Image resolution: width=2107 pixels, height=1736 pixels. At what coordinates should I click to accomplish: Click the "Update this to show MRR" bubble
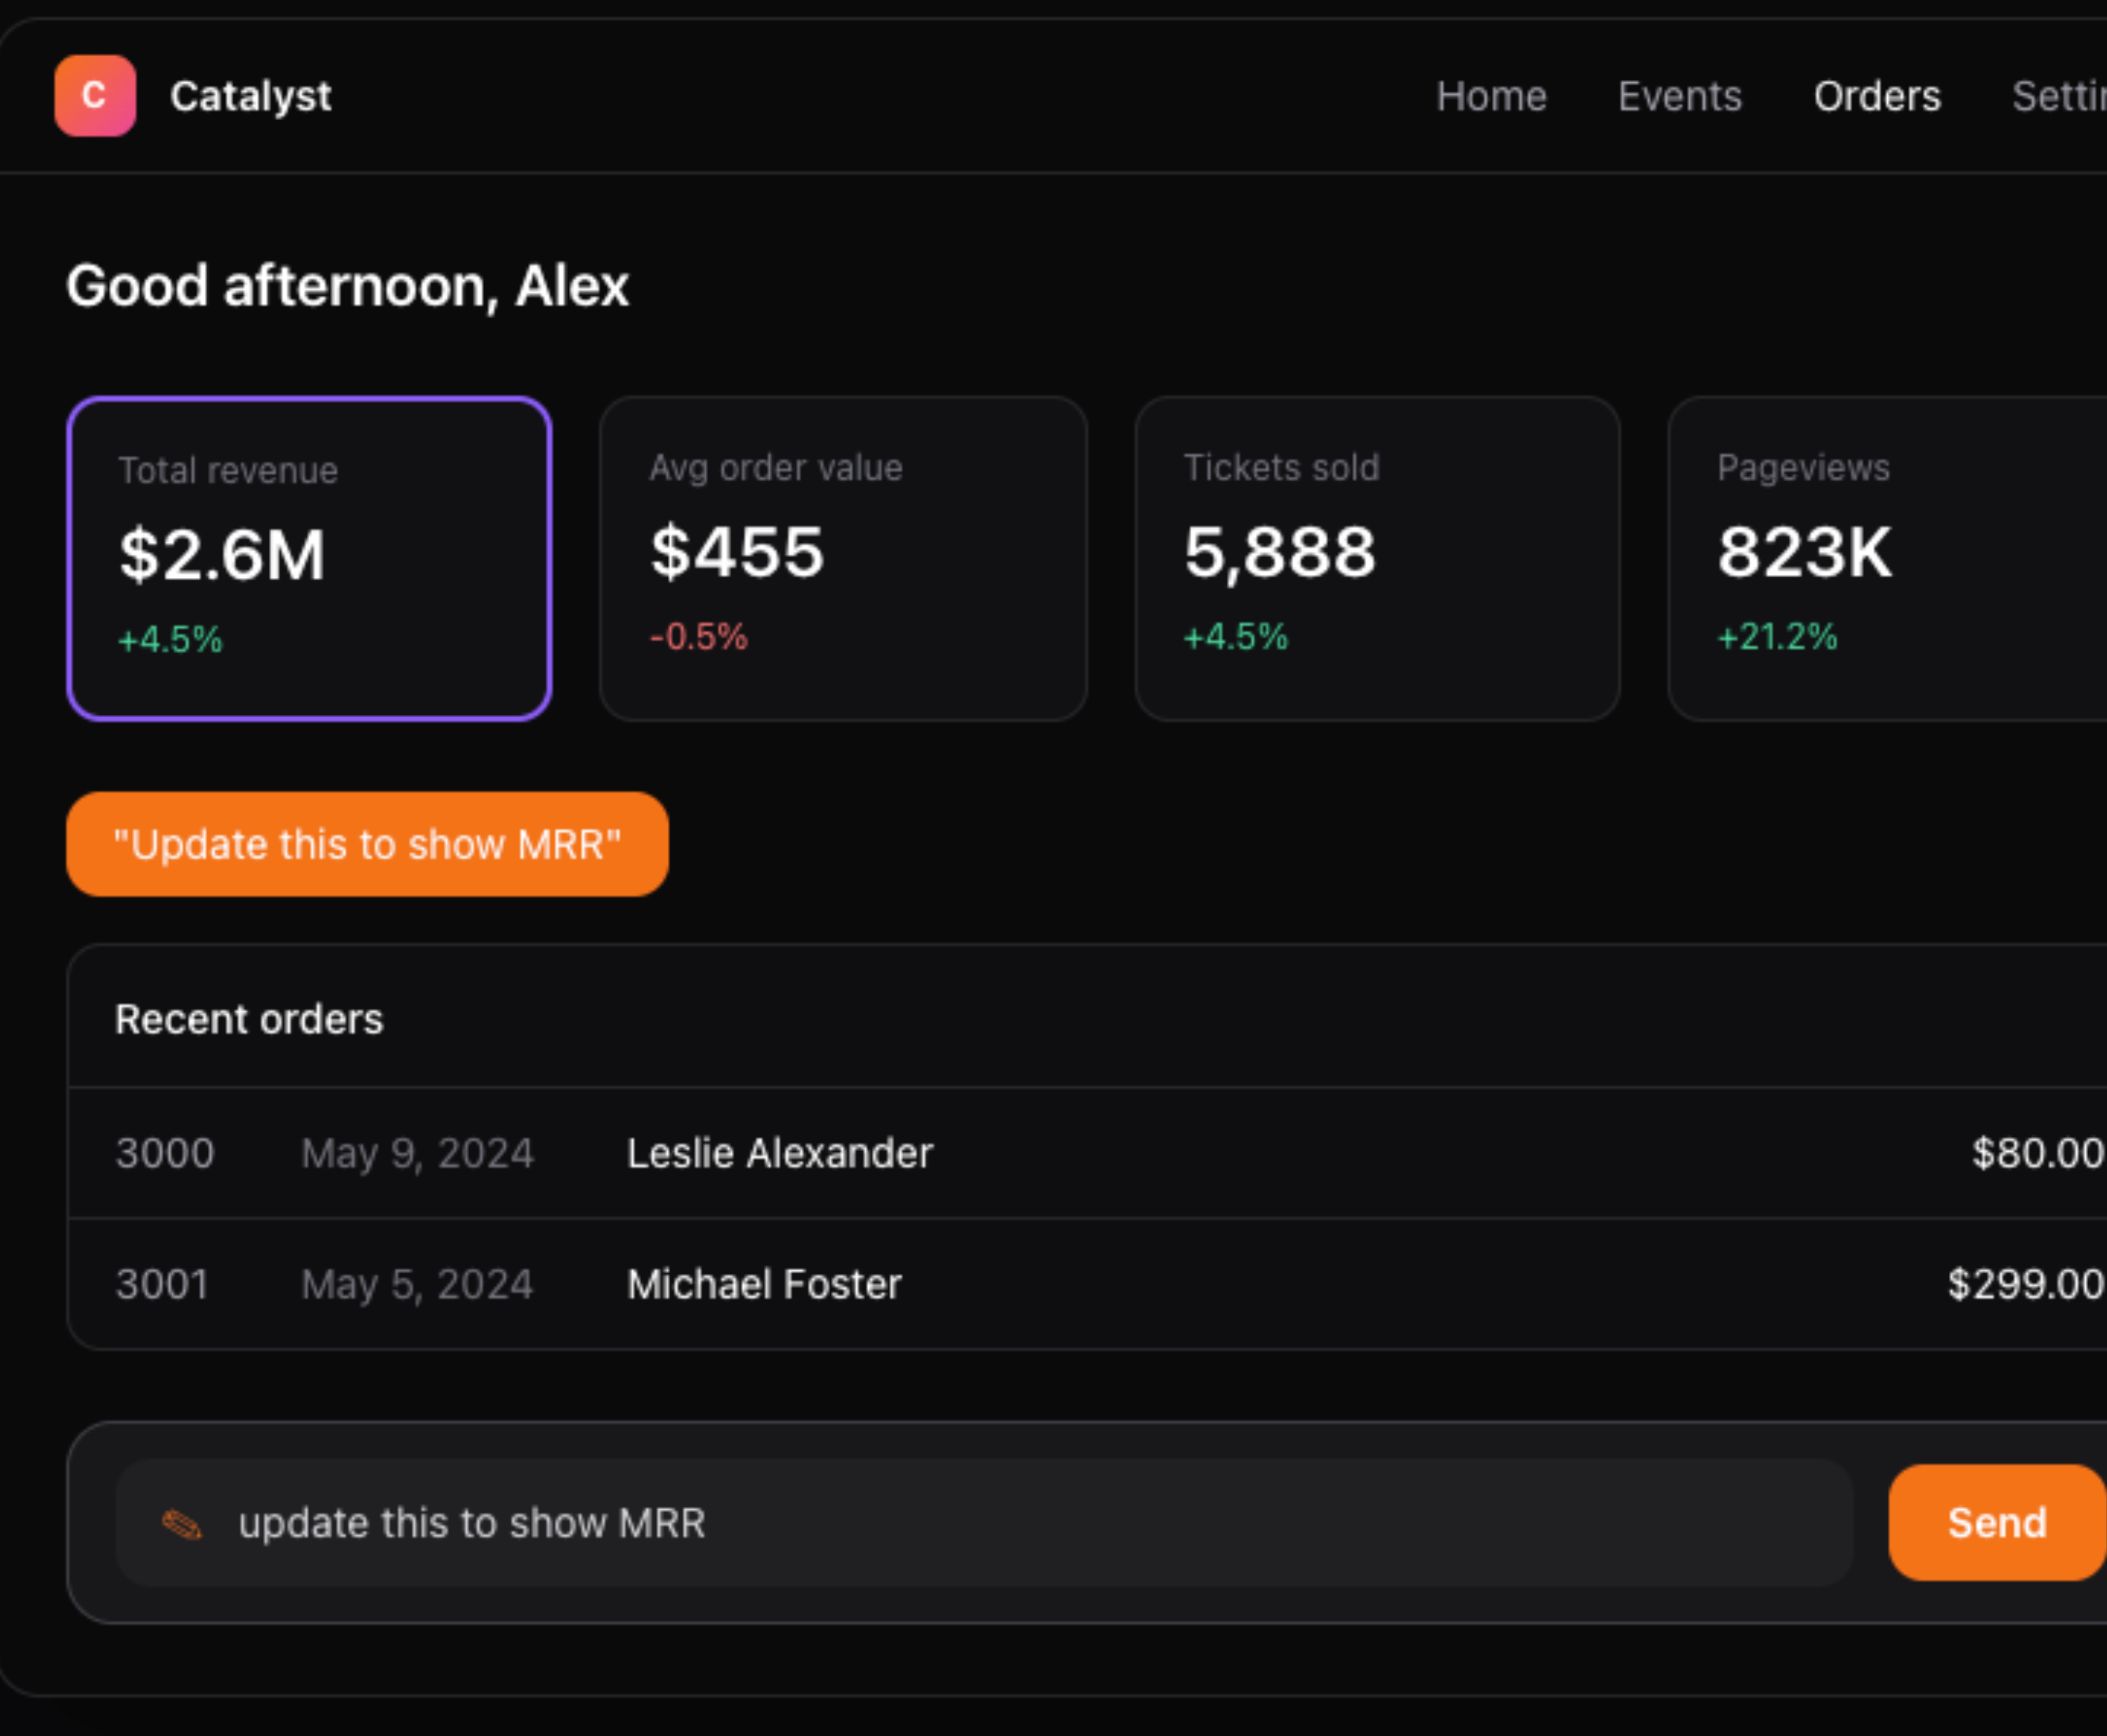pyautogui.click(x=367, y=844)
